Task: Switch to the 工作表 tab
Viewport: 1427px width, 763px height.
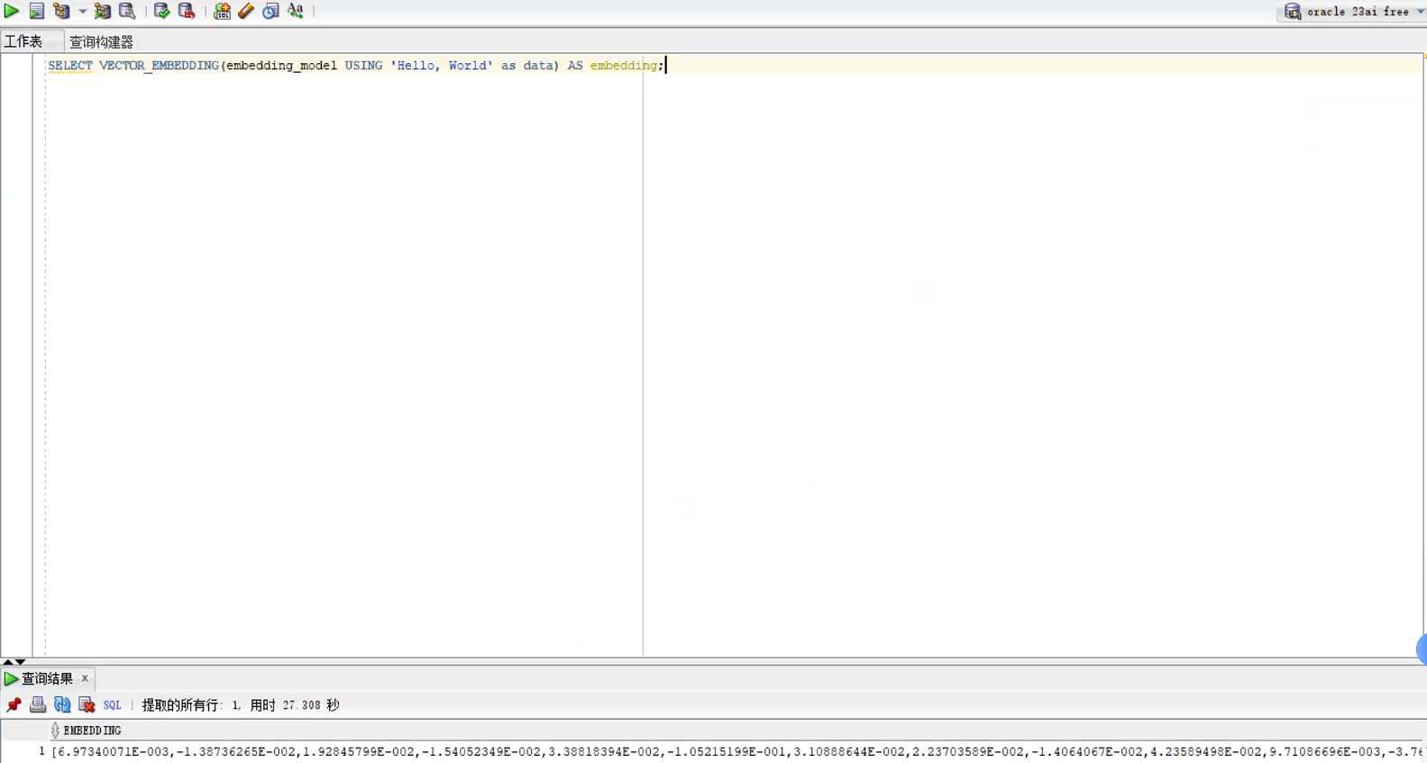Action: coord(23,41)
